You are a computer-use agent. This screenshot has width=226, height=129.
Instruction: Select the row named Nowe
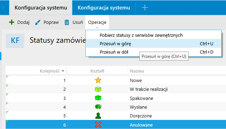(116, 80)
